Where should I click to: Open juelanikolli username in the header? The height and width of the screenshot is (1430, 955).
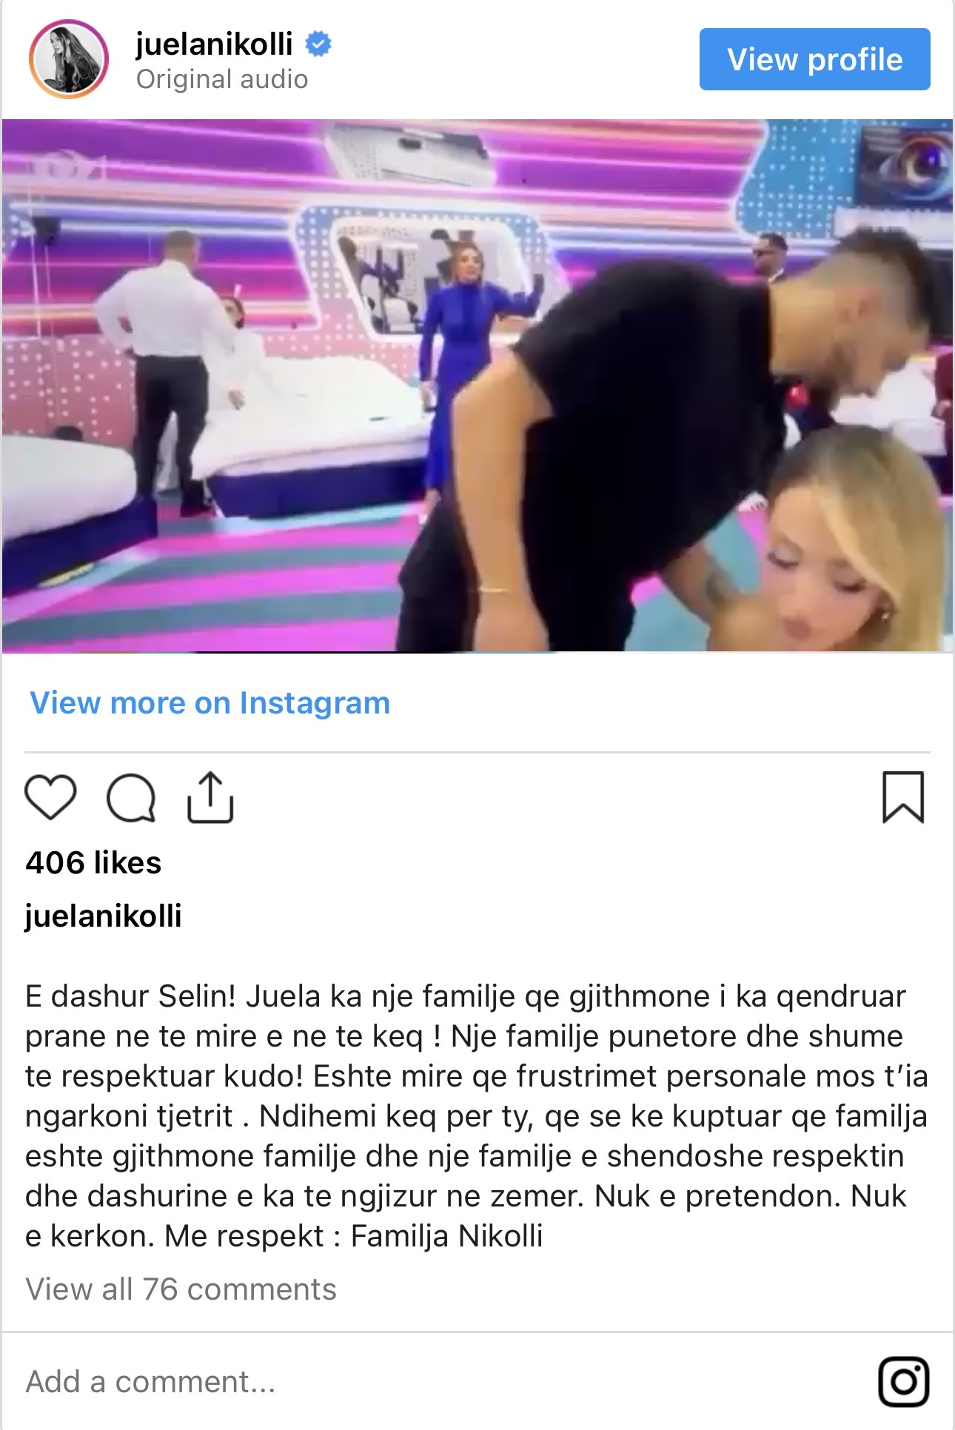tap(215, 44)
